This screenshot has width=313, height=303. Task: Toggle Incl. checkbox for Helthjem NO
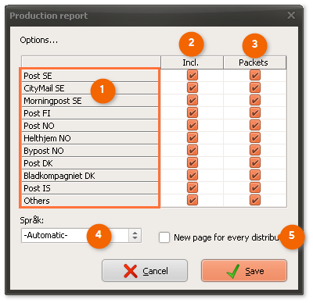[x=192, y=138]
